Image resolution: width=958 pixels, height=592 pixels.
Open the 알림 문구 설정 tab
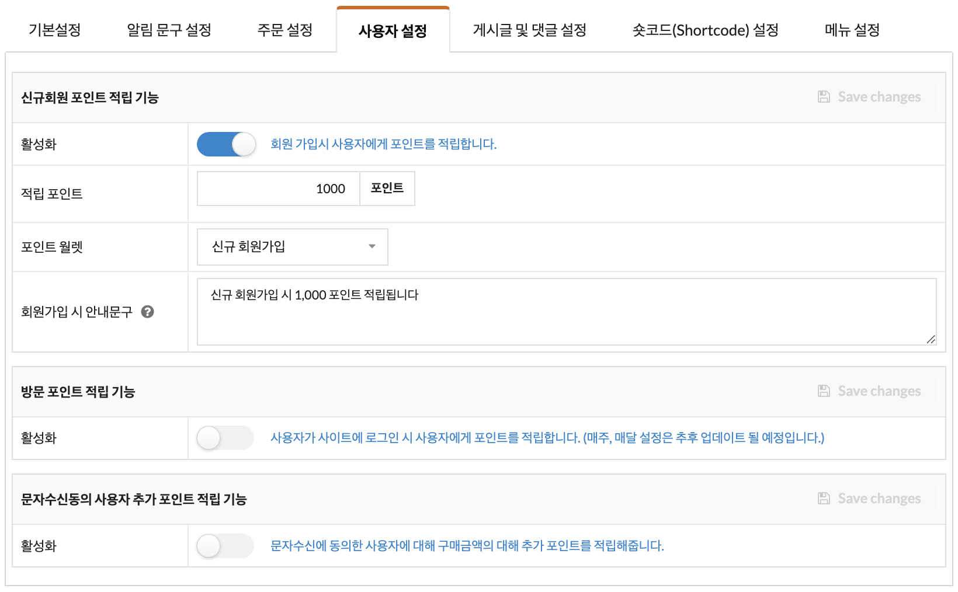tap(169, 30)
